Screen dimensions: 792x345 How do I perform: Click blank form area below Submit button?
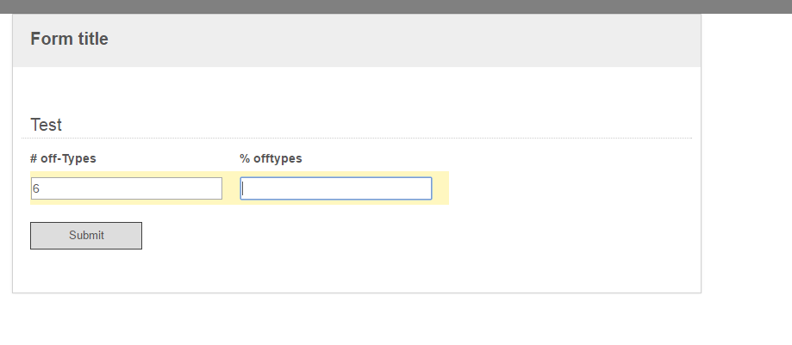pos(357,271)
